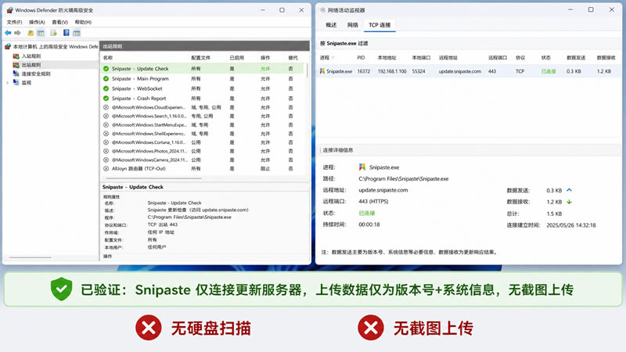Click the network monitor title bar icon
Image resolution: width=626 pixels, height=352 pixels.
(322, 10)
